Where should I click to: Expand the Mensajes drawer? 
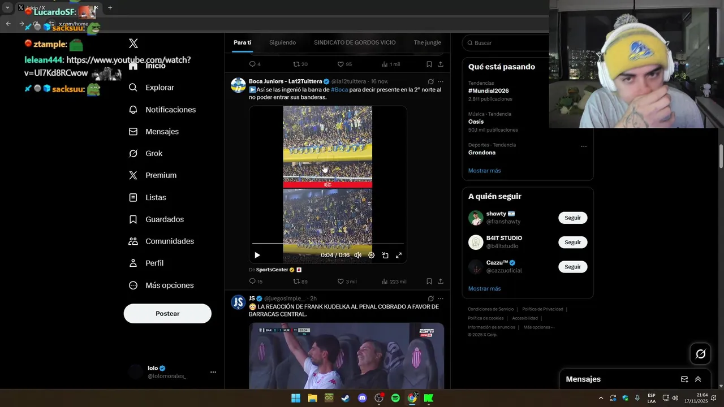pyautogui.click(x=698, y=379)
